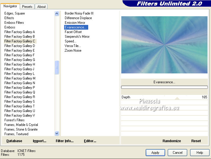Select Filter Factory Gallery R
Viewport: 211px width, 159px height.
tap(20, 97)
